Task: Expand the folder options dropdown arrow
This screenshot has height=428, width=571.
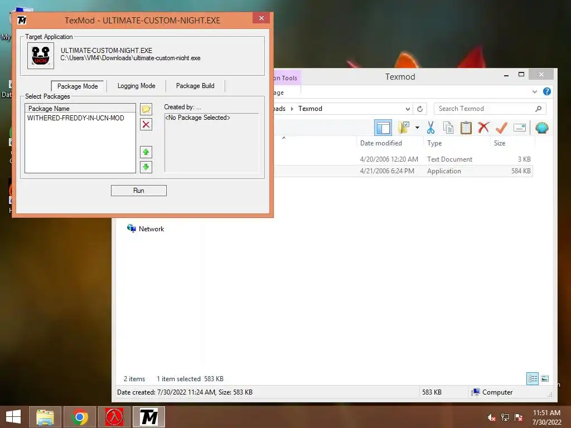Action: tap(417, 128)
